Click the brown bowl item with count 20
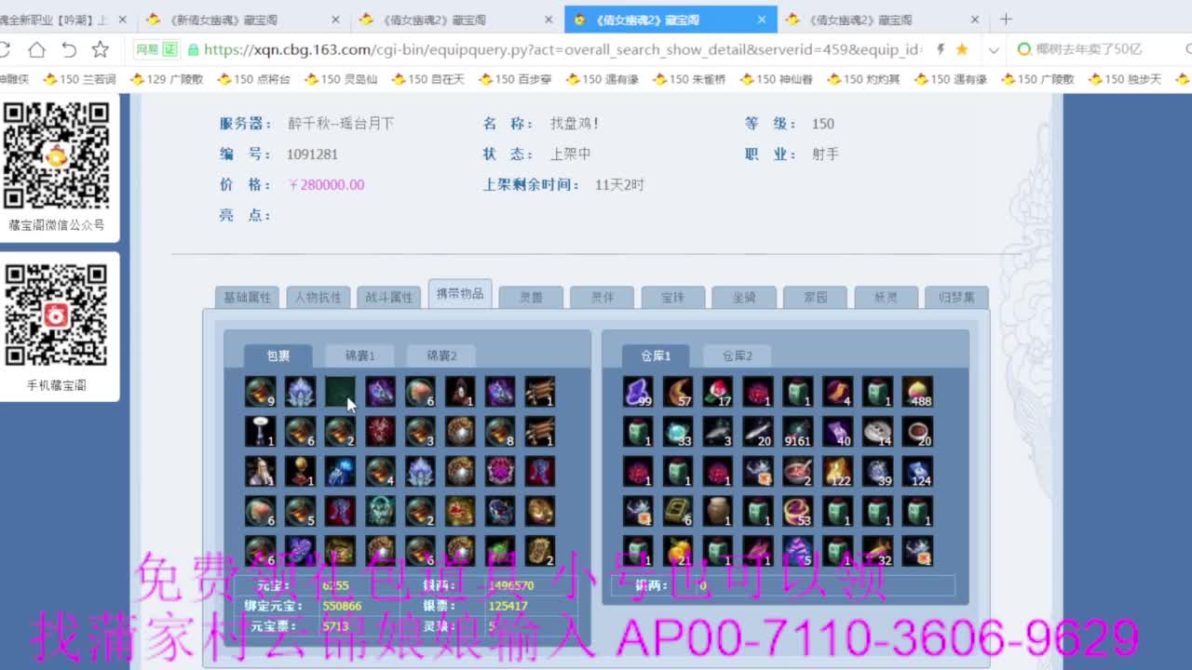The height and width of the screenshot is (670, 1192). [917, 432]
